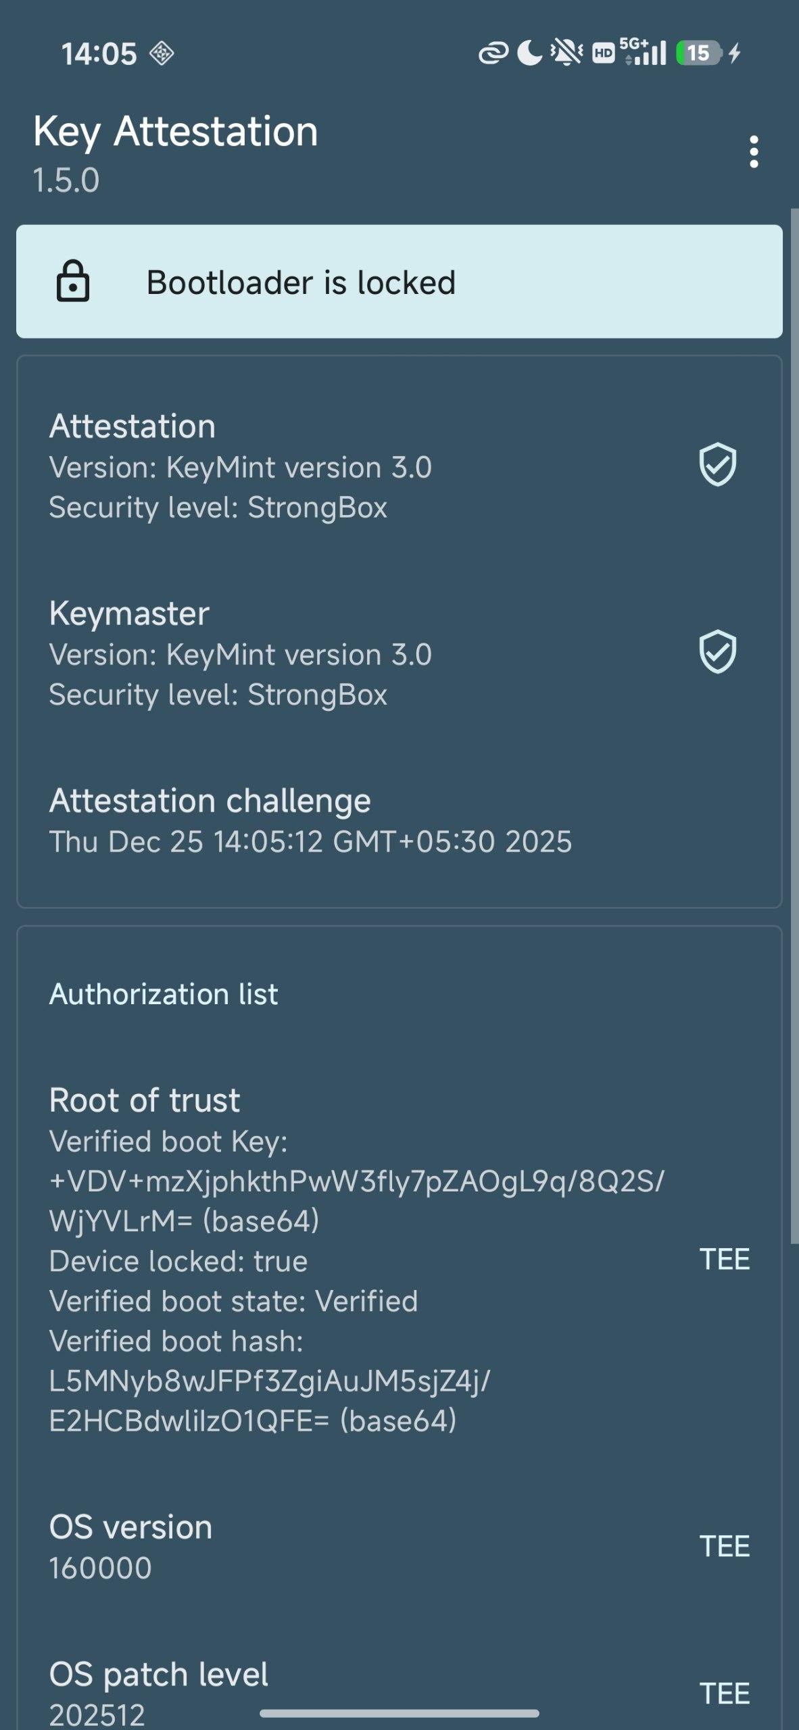
Task: Tap the 5G signal strength icon
Action: pos(642,51)
